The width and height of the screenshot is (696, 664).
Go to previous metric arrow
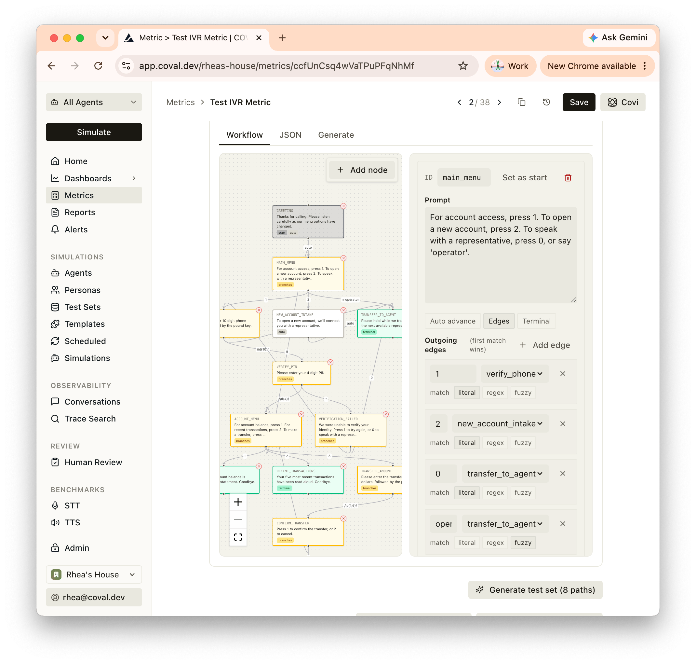460,102
